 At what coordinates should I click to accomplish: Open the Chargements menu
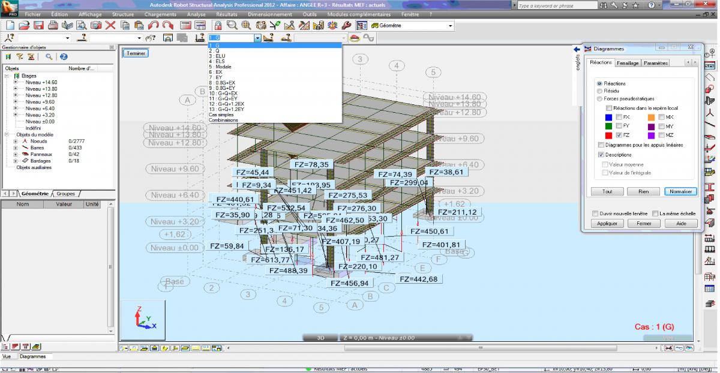pos(160,14)
